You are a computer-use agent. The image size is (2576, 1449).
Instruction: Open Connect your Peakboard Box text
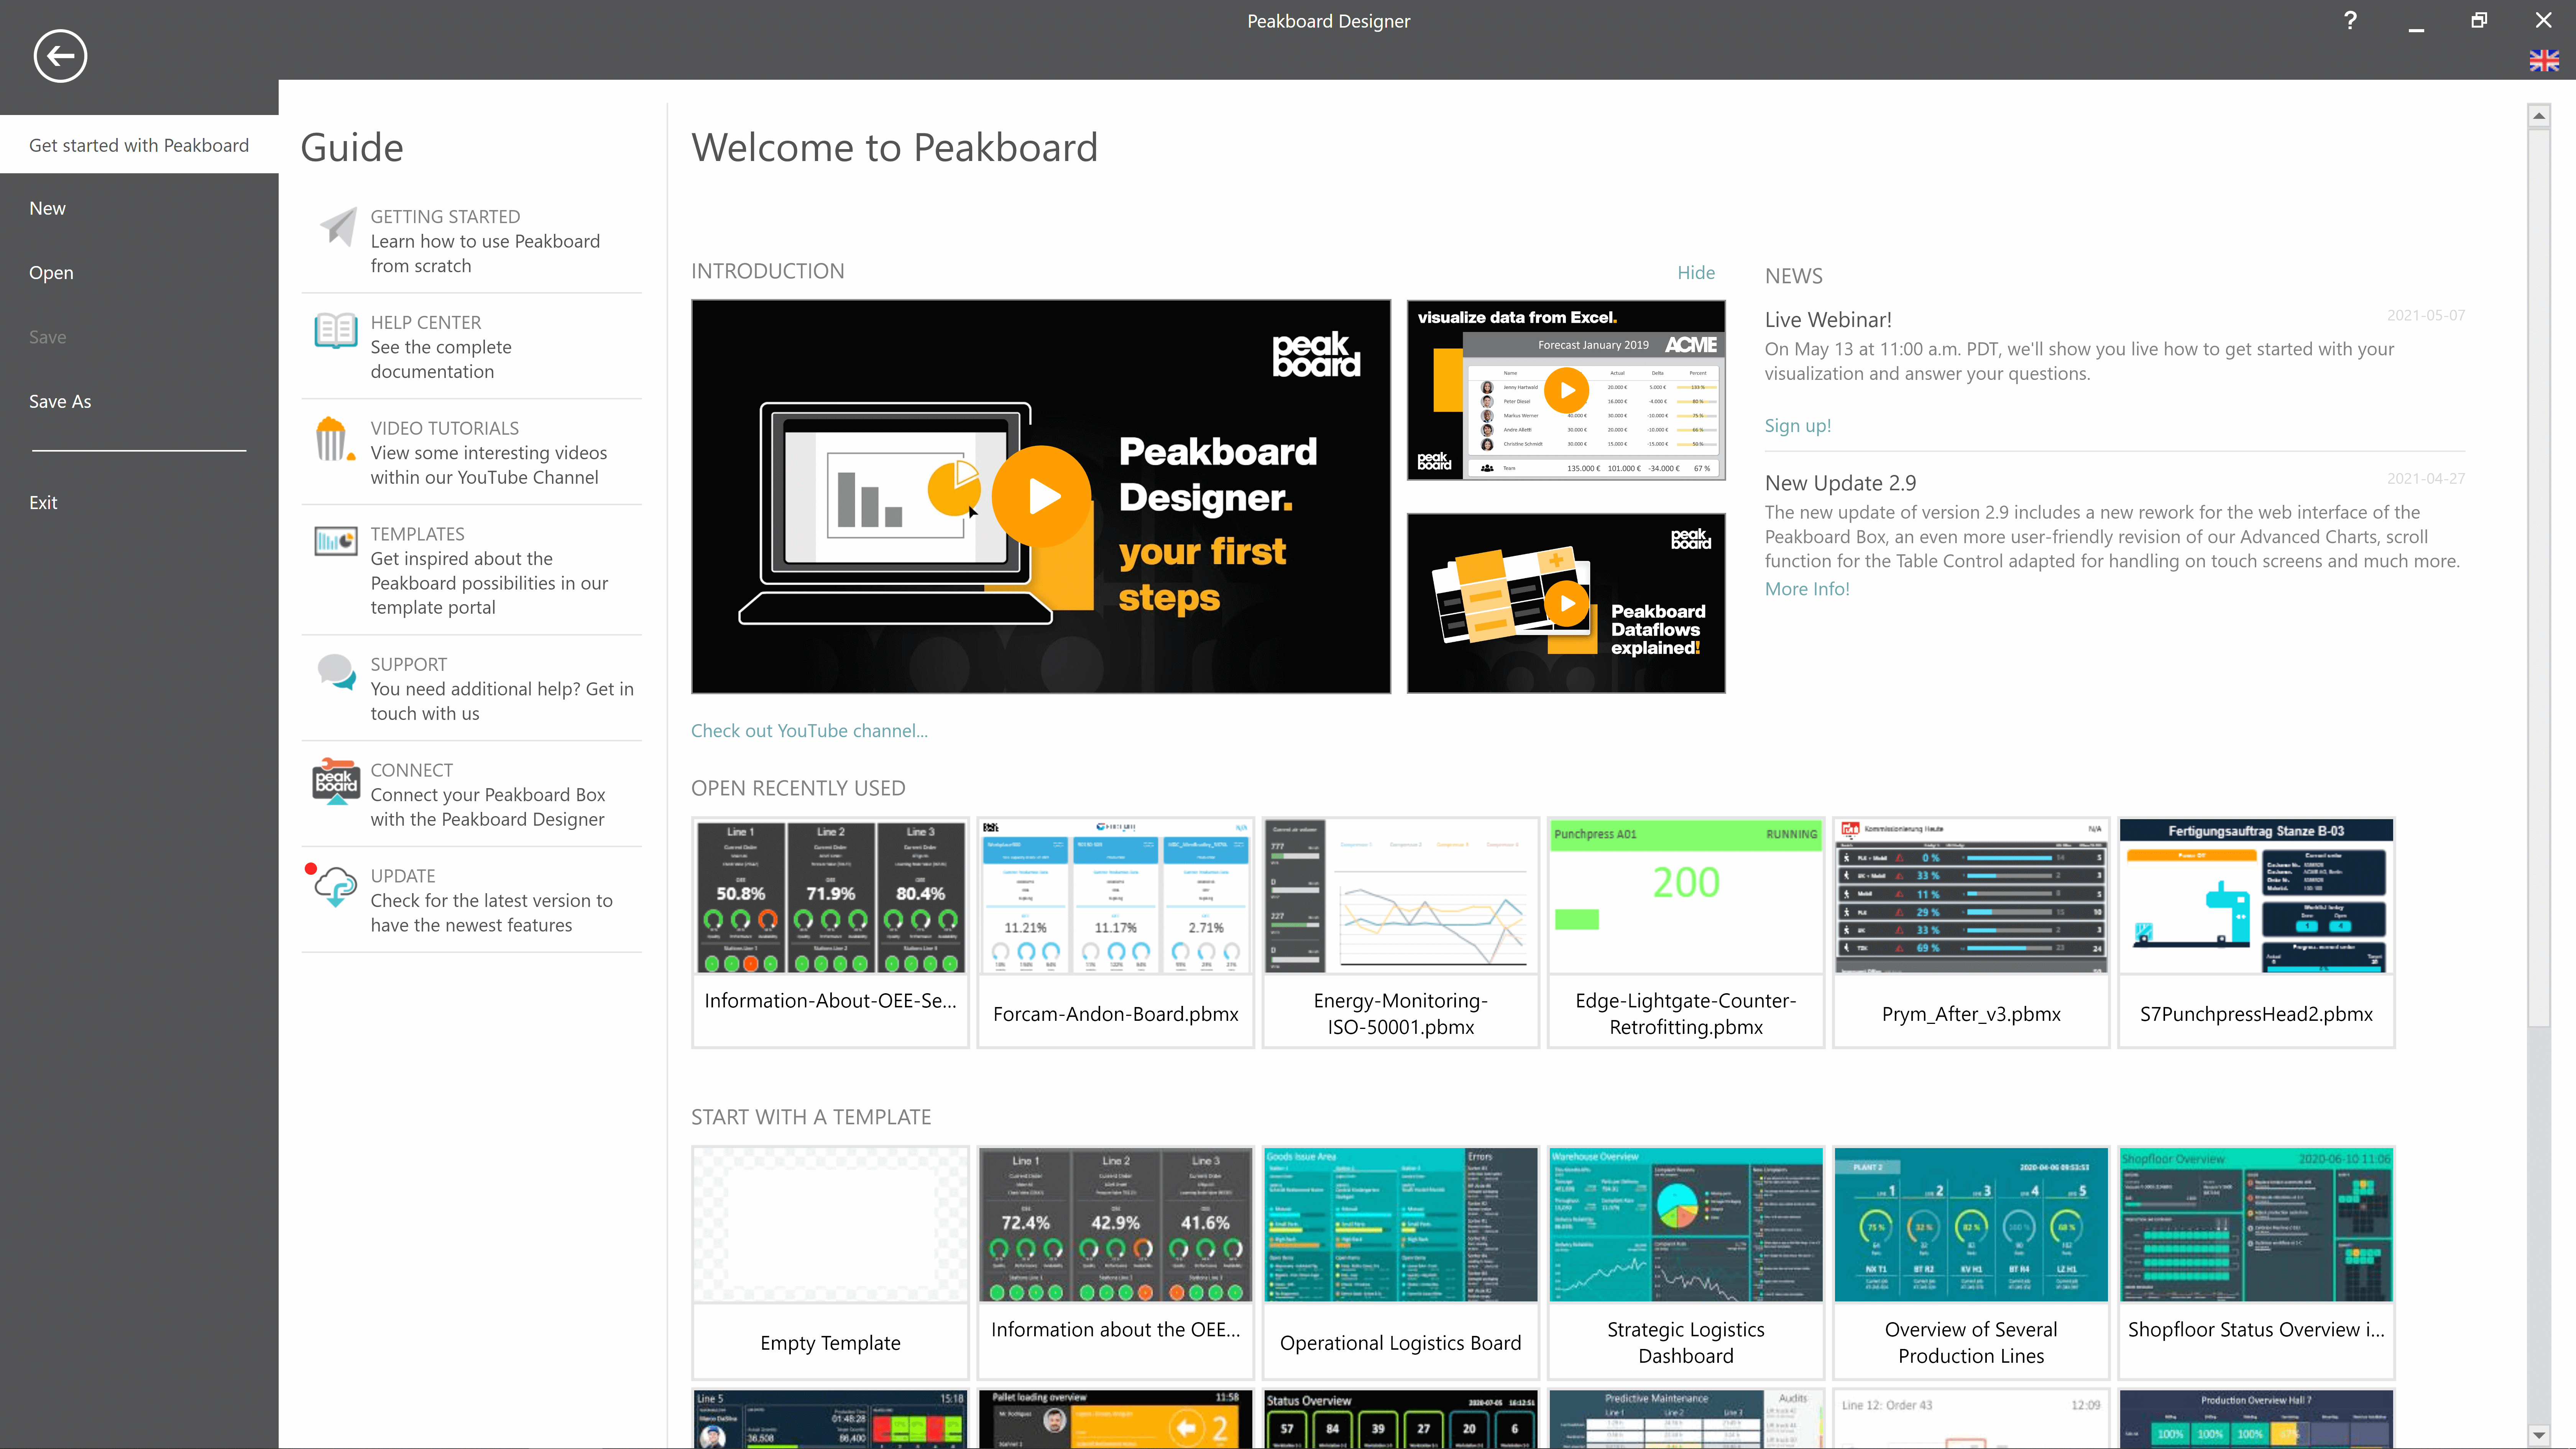coord(488,795)
